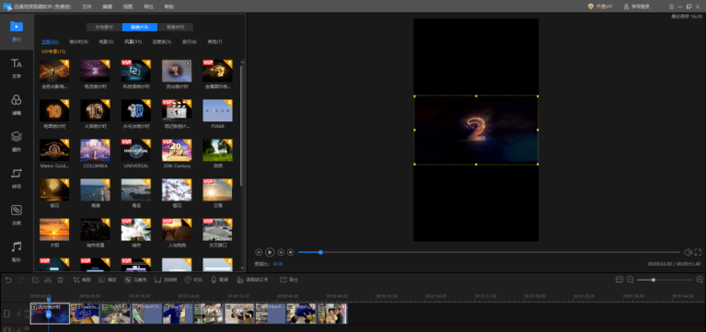
Task: Select the 电影(5) movie category filter
Action: 106,41
